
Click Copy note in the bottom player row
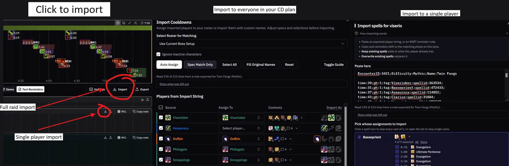[x=141, y=138]
